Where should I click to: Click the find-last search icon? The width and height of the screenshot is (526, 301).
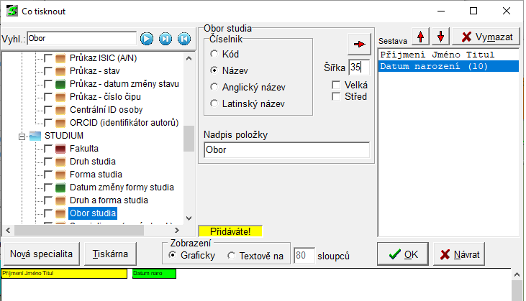point(165,39)
